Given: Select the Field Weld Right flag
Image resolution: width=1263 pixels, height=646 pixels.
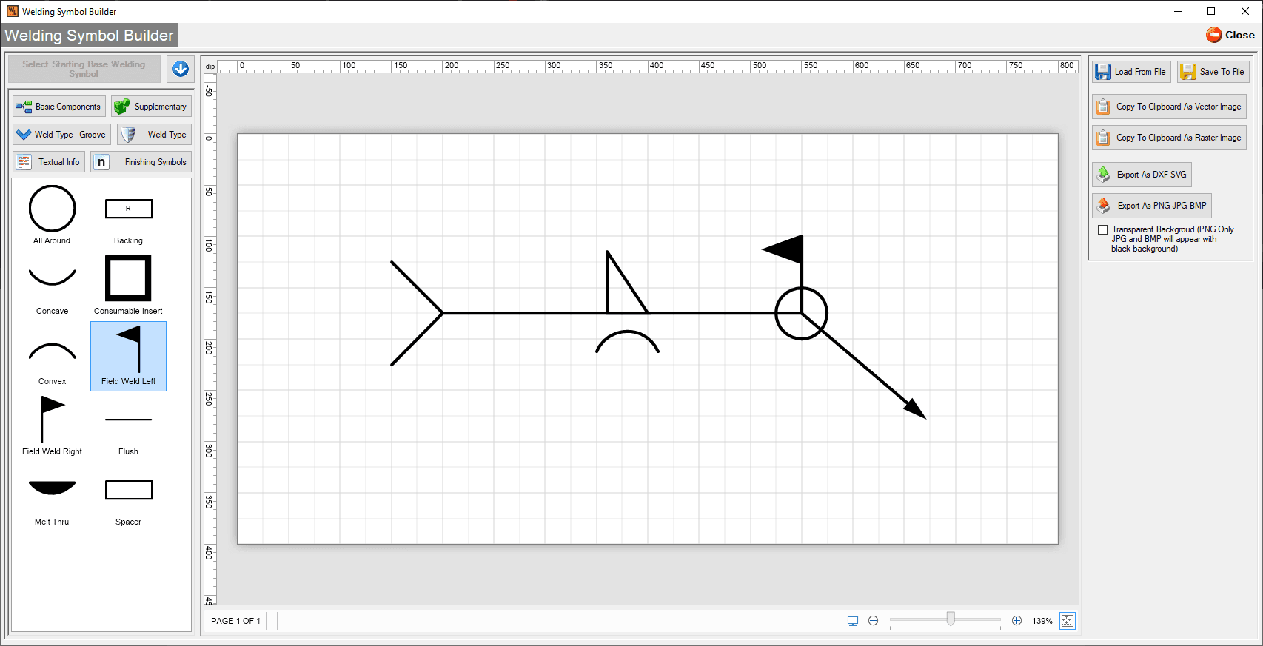Looking at the screenshot, I should point(52,426).
